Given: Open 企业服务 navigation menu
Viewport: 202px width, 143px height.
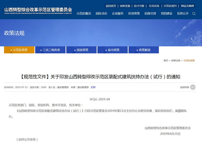Looking at the screenshot, I should pos(118,13).
